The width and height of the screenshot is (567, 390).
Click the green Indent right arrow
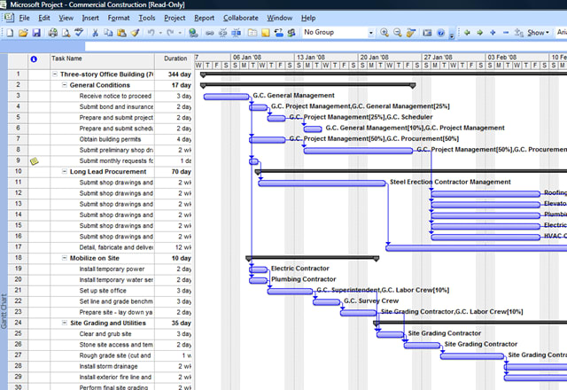point(480,33)
